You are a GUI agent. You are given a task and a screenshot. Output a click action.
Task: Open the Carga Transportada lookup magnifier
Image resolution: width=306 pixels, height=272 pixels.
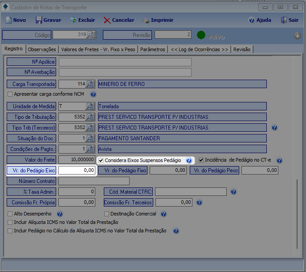click(x=90, y=84)
